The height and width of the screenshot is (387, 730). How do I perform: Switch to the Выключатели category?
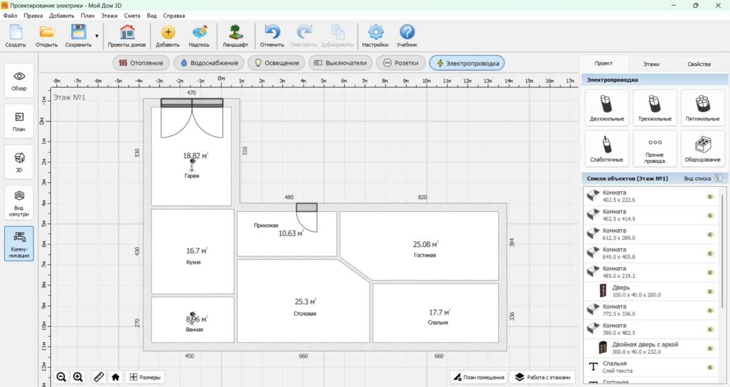(x=340, y=63)
